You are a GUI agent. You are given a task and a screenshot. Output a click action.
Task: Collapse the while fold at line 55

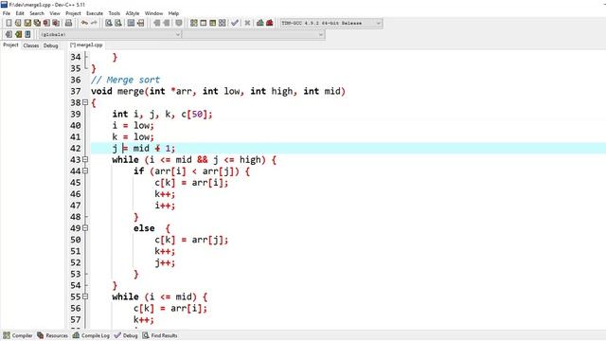click(85, 296)
